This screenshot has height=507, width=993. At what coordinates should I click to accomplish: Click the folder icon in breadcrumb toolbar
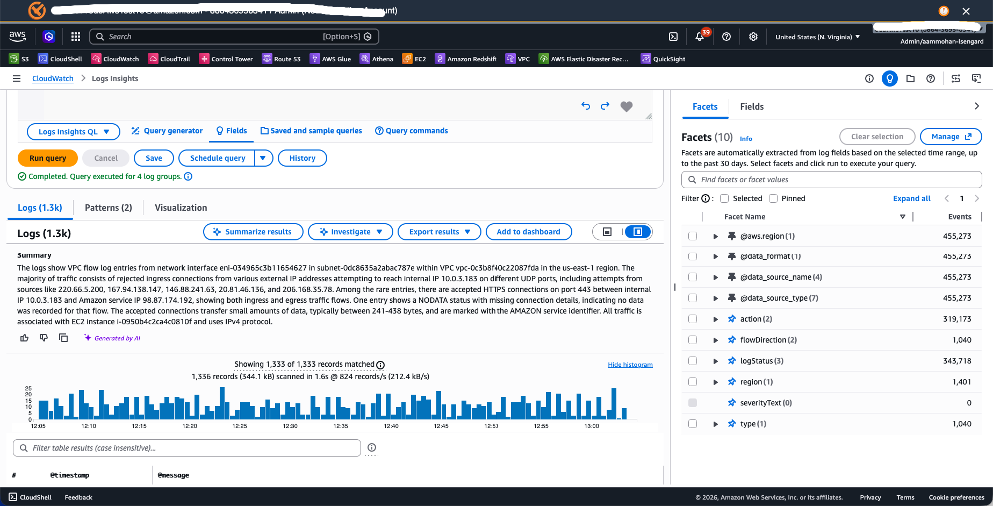pos(910,79)
